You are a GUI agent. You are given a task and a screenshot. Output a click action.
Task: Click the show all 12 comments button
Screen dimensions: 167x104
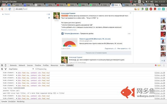pos(96,53)
